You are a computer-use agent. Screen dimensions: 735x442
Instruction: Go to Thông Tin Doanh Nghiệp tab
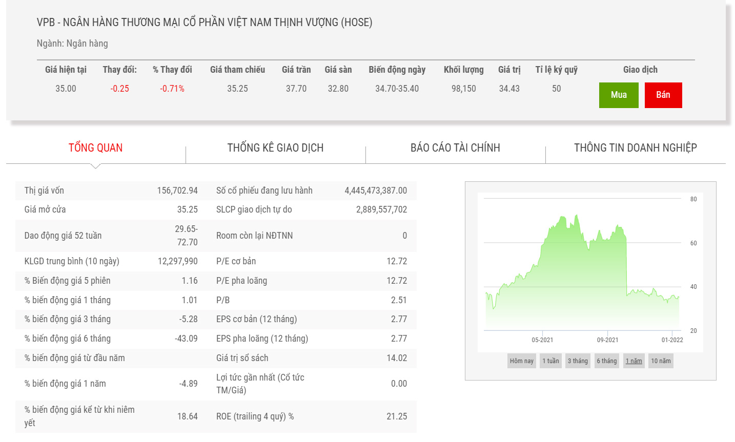click(x=635, y=148)
